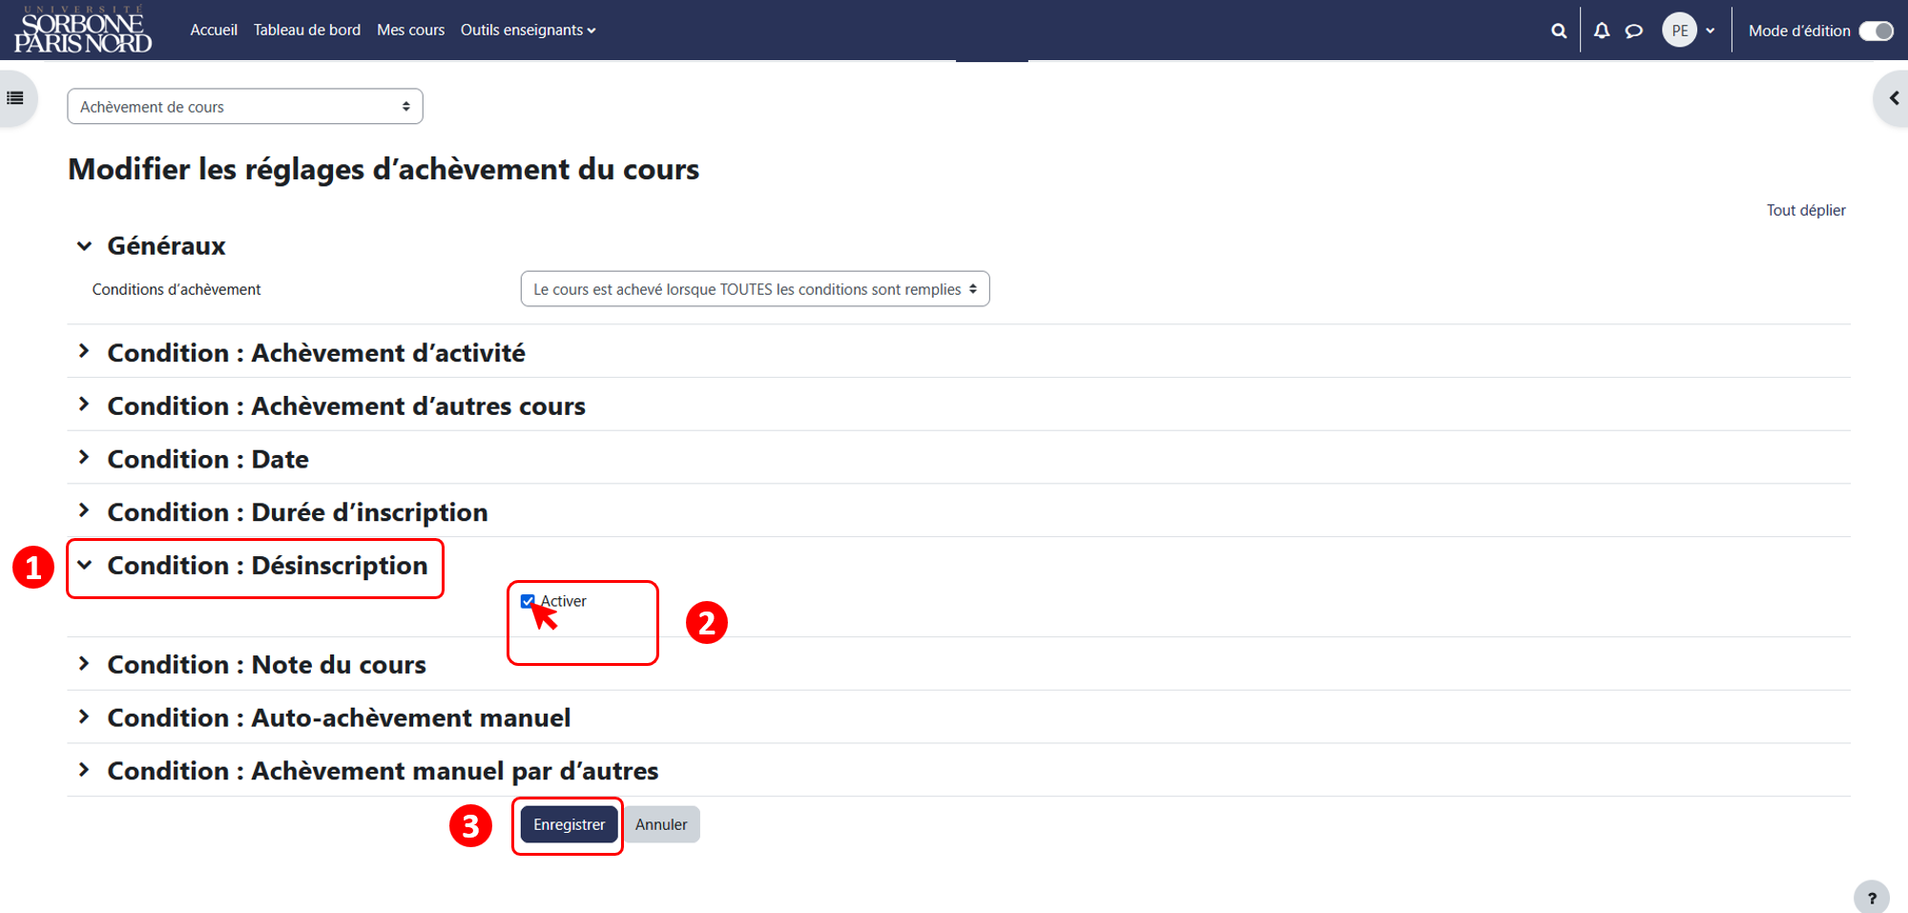Open the search magnifier icon
The width and height of the screenshot is (1908, 913).
(x=1559, y=31)
